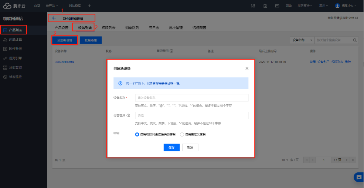364x188 pixels.
Task: Click the 取消 button
Action: pos(190,147)
